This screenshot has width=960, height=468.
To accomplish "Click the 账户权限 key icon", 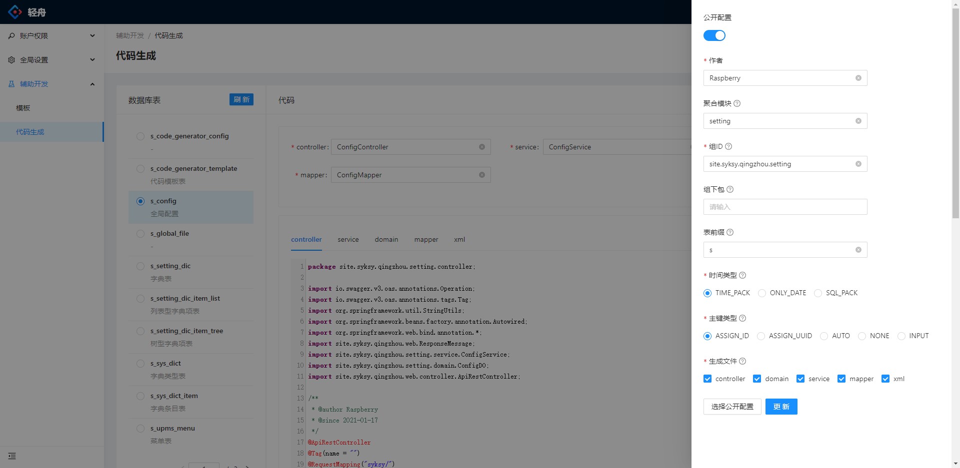I will click(11, 36).
